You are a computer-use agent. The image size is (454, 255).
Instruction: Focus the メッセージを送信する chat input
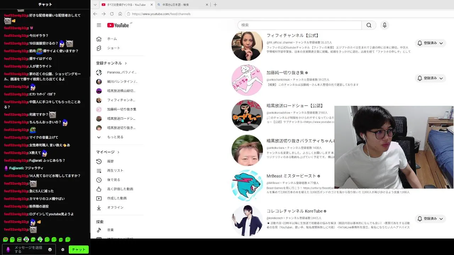pos(29,249)
